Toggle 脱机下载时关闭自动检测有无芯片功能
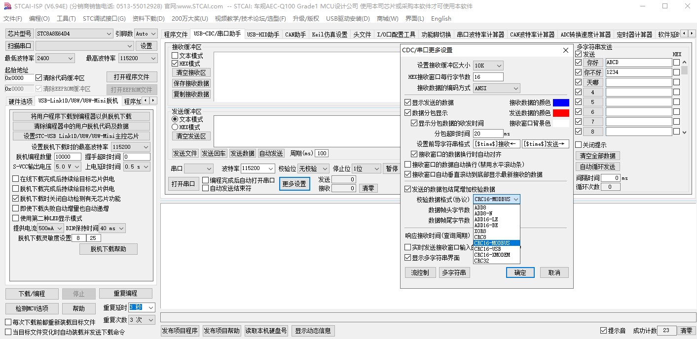The height and width of the screenshot is (339, 697). [16, 199]
